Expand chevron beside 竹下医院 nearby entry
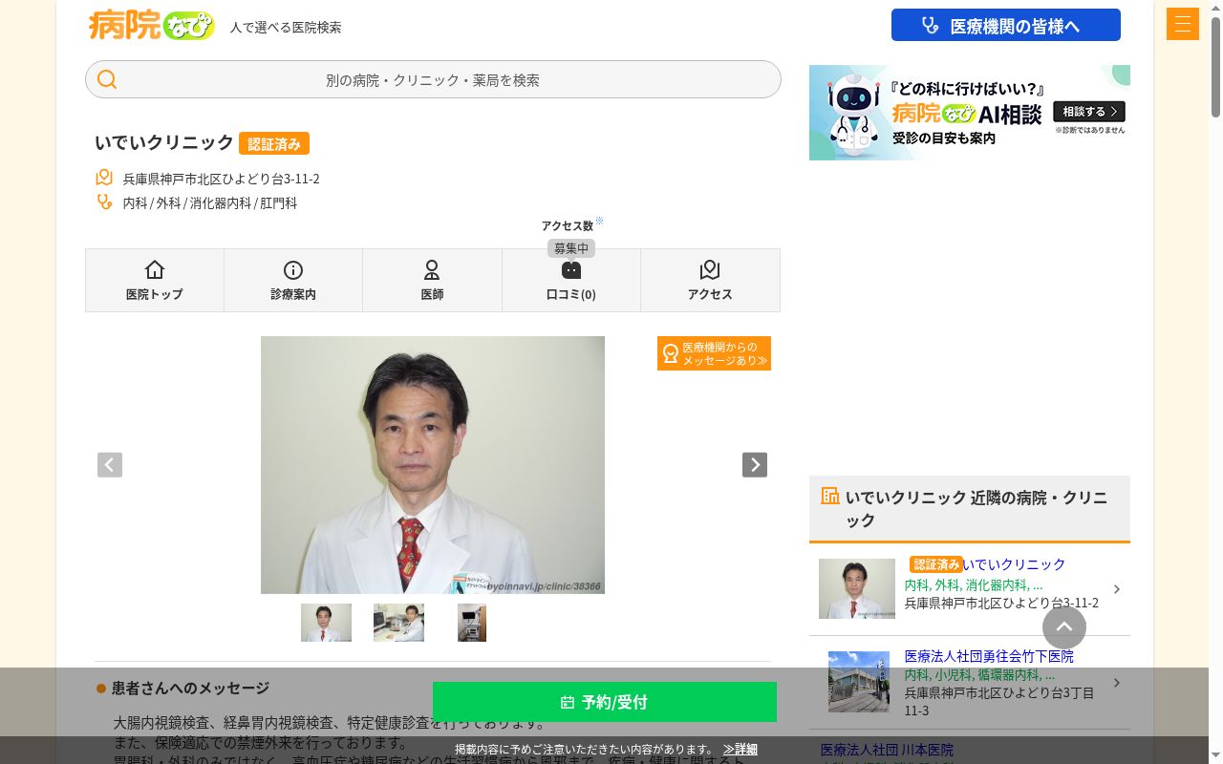Screen dimensions: 1223x764 1117,683
